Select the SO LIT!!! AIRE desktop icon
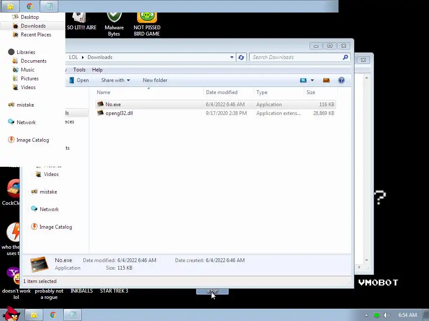 point(82,22)
